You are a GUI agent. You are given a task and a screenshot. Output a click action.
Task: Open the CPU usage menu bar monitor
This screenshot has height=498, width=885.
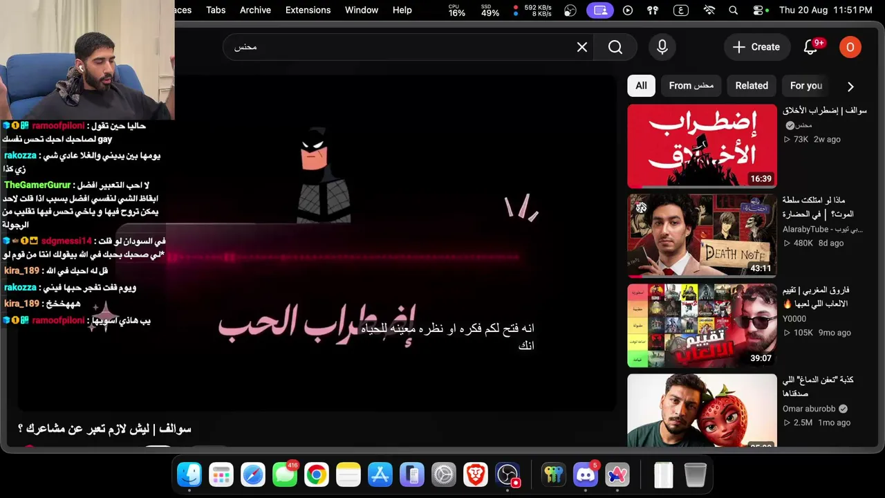(457, 10)
